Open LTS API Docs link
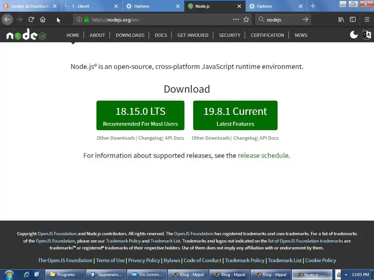The width and height of the screenshot is (374, 280). tap(174, 138)
